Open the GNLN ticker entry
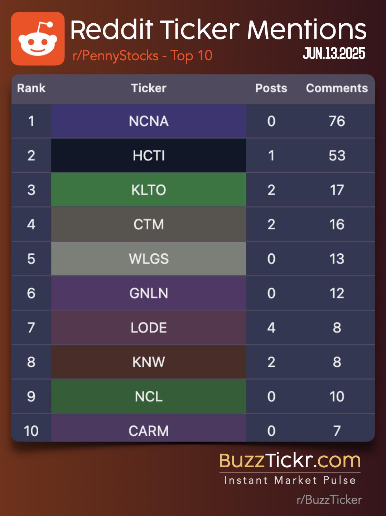 149,293
